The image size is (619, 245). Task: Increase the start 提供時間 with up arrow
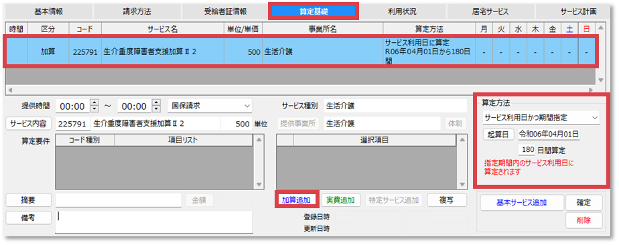(x=94, y=103)
